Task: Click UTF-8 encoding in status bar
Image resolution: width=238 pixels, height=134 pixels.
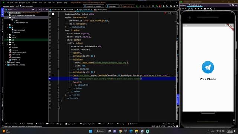Action: point(163,127)
